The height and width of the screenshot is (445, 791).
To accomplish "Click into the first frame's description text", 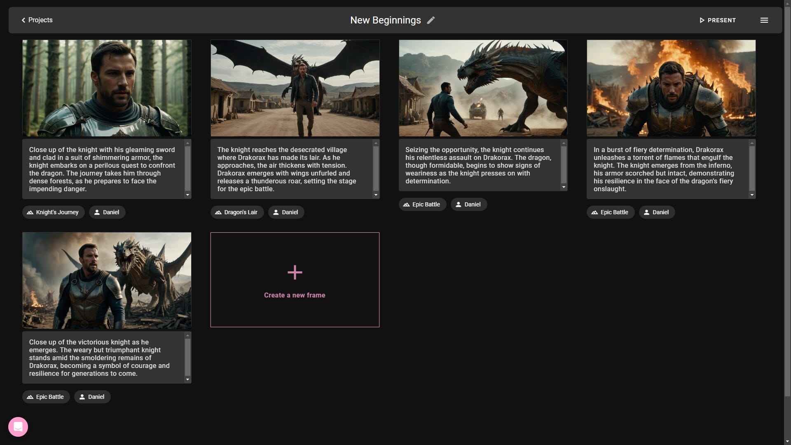I will tap(103, 169).
